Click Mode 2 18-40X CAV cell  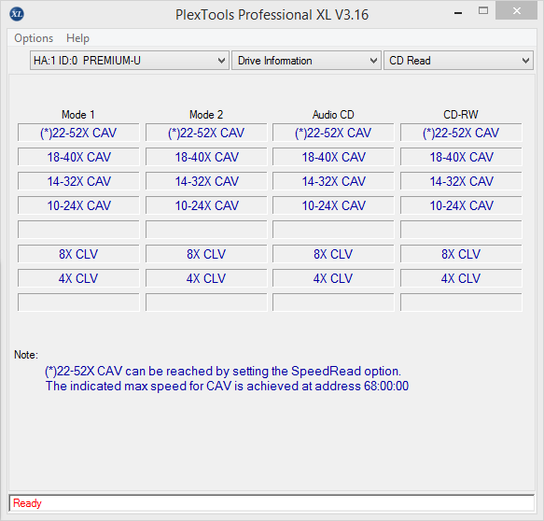point(206,157)
